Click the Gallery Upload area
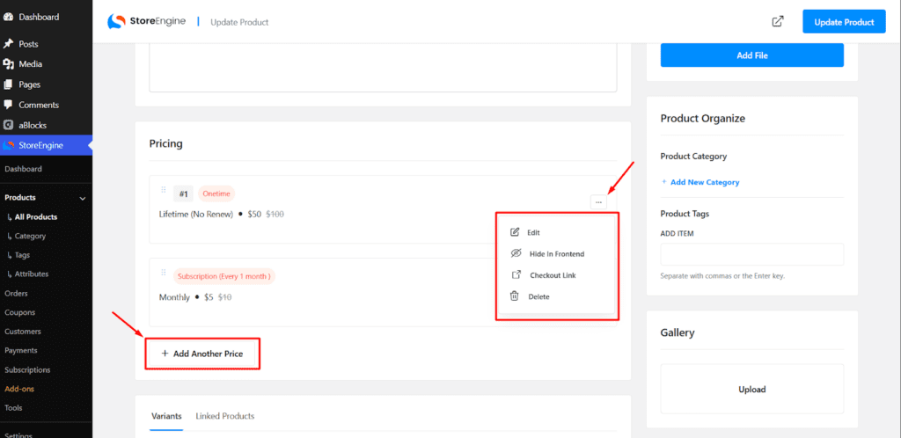Image resolution: width=901 pixels, height=438 pixels. 751,389
